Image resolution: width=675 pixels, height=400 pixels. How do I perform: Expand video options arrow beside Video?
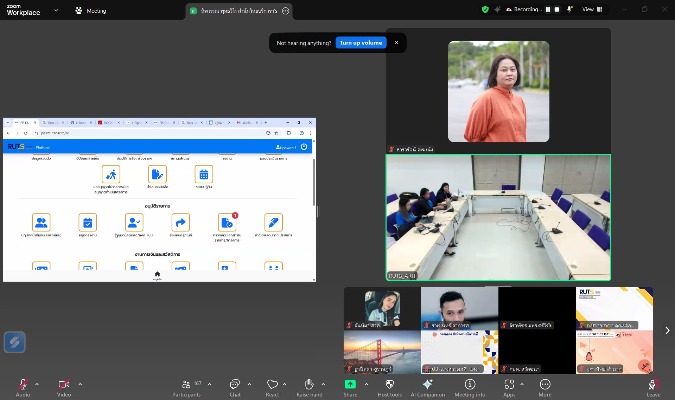(x=80, y=384)
